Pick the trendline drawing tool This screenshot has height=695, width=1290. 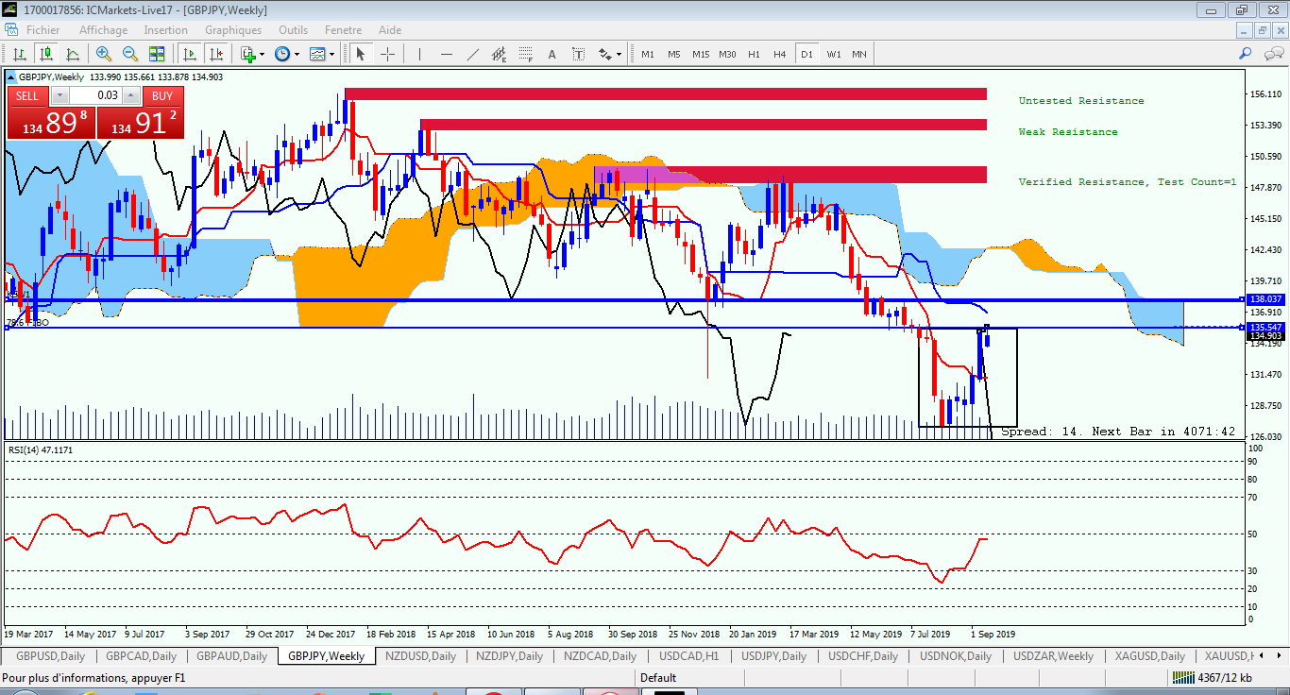coord(472,54)
